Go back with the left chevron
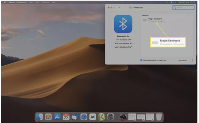199x123 pixels. point(120,8)
